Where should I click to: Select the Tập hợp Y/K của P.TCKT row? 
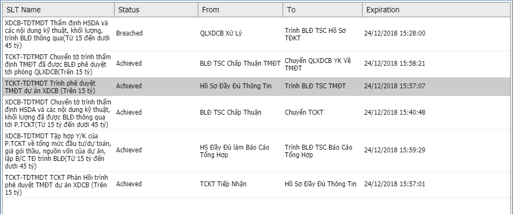tap(257, 151)
